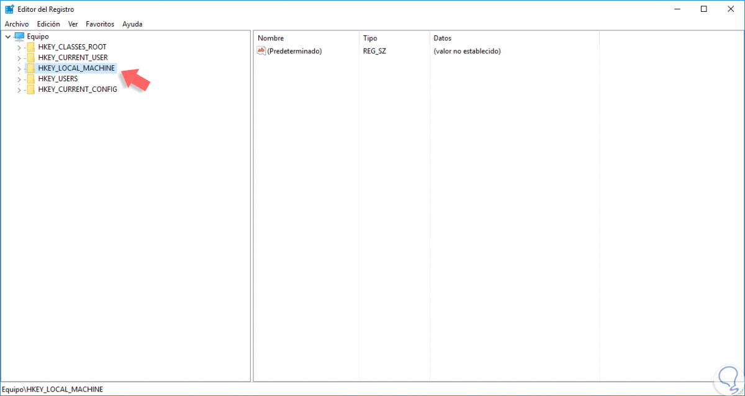Expand the HKEY_USERS key
745x396 pixels.
click(x=19, y=79)
